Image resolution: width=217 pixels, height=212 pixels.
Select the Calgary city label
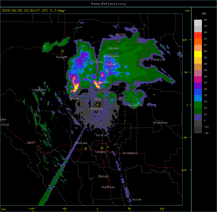[x=100, y=152]
